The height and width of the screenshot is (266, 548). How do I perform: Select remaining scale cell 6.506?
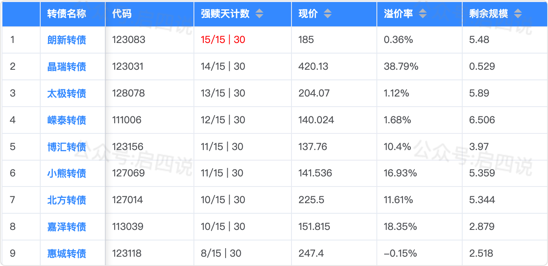coord(482,120)
